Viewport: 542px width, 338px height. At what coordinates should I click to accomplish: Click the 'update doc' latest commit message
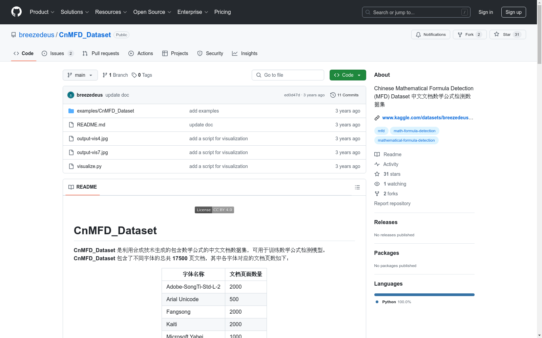click(x=117, y=95)
